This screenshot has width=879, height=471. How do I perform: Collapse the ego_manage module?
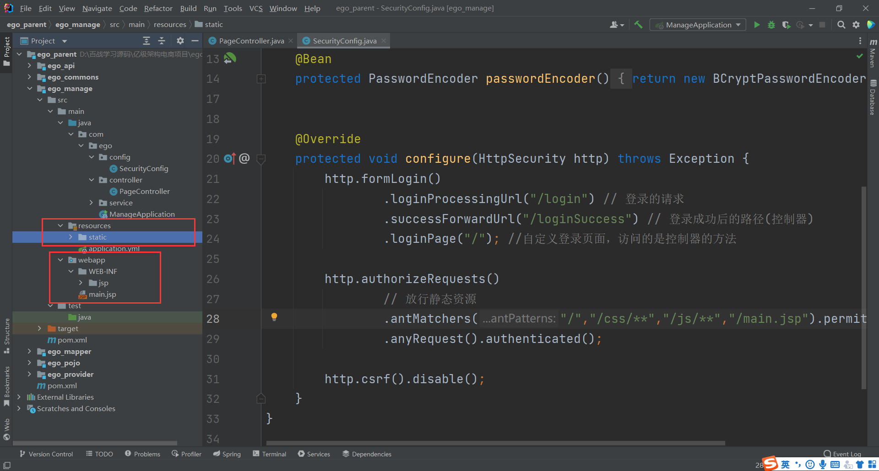[x=30, y=88]
